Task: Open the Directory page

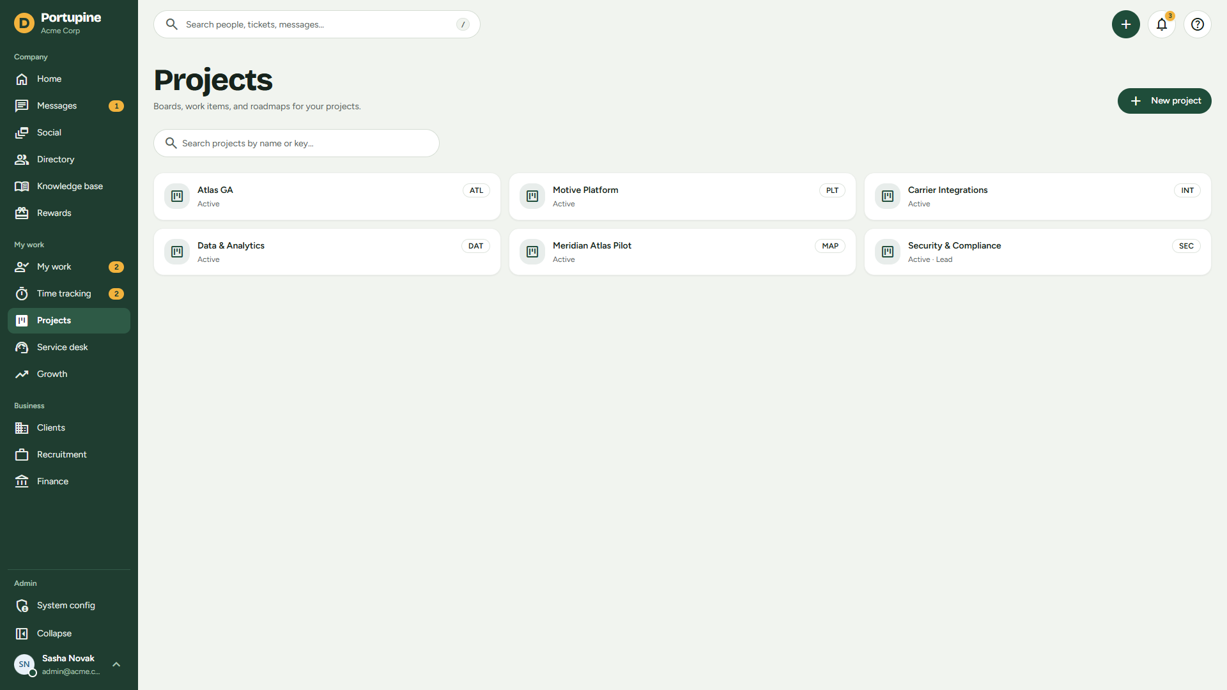Action: click(x=69, y=160)
